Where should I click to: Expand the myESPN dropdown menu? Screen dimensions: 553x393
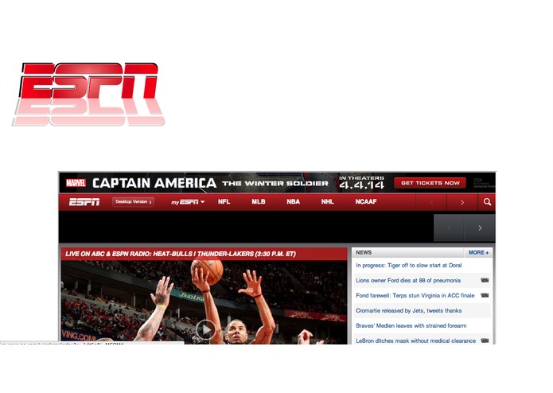tap(188, 202)
